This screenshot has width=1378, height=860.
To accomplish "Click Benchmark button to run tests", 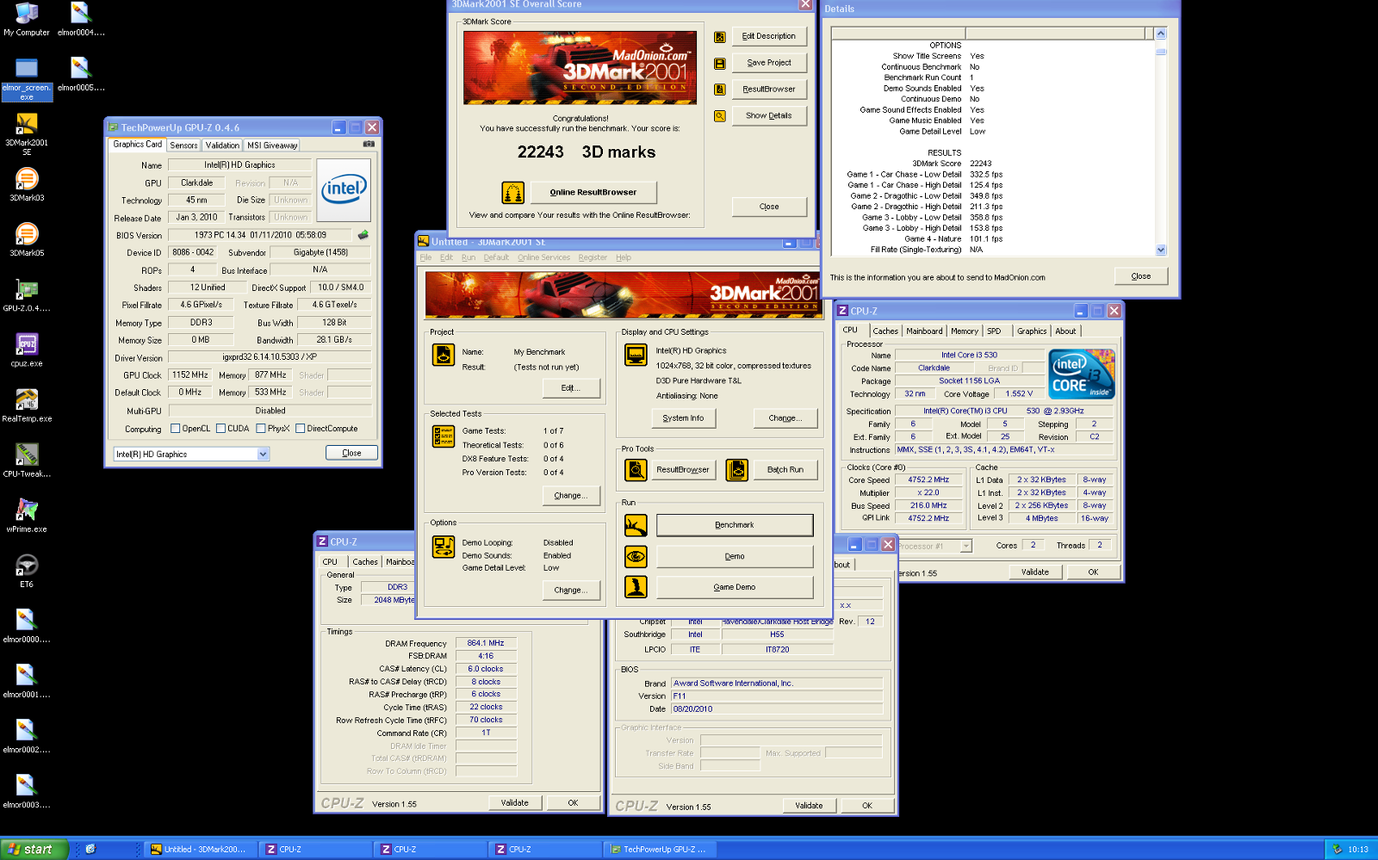I will 735,525.
